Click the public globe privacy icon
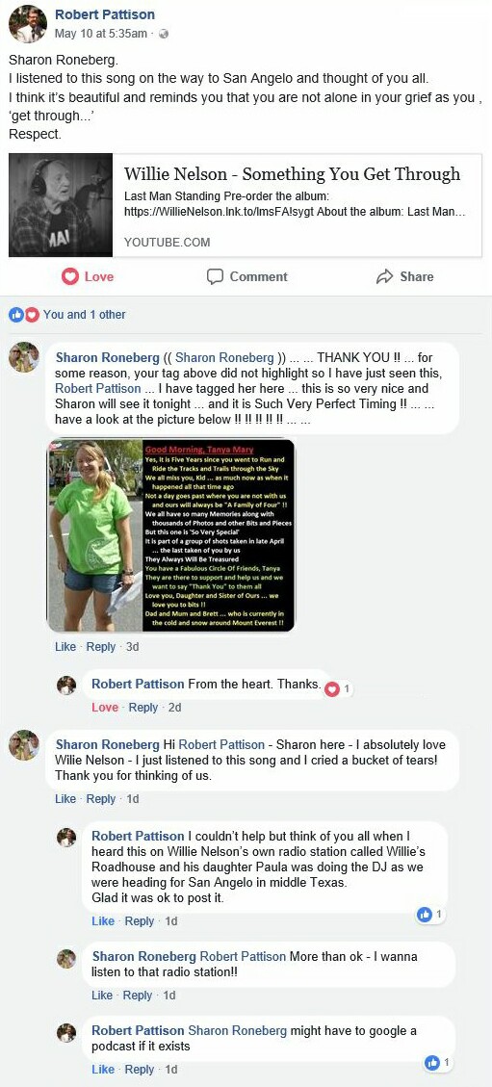The image size is (492, 1087). [164, 34]
